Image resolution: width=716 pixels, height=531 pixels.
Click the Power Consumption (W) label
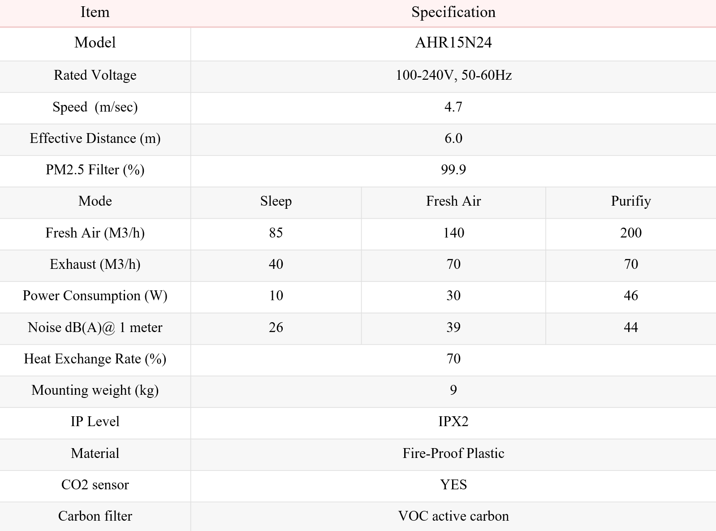(95, 296)
